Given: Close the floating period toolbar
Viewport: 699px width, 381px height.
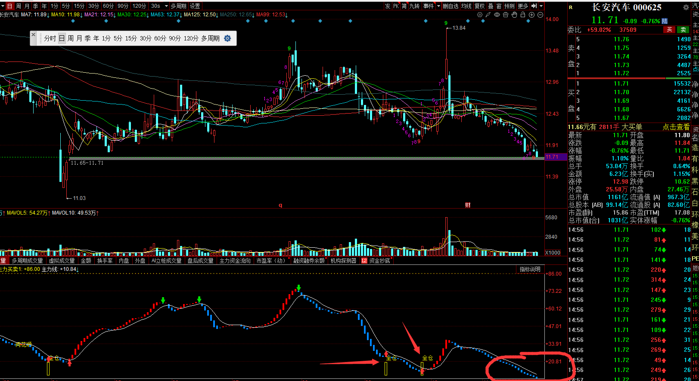Looking at the screenshot, I should [x=33, y=35].
